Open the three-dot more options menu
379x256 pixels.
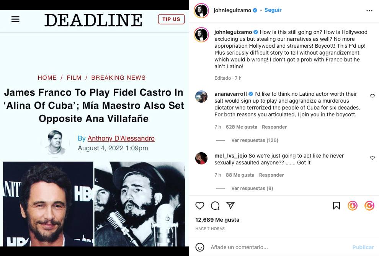369,11
